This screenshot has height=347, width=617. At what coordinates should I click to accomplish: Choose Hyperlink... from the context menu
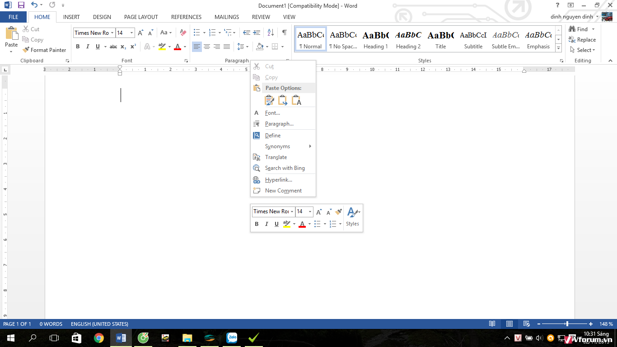278,180
